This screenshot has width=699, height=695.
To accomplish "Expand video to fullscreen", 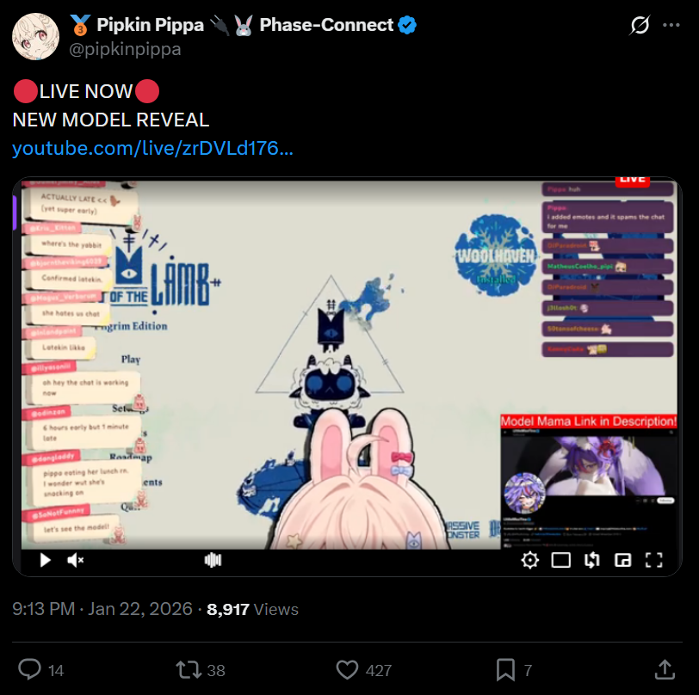I will tap(654, 560).
